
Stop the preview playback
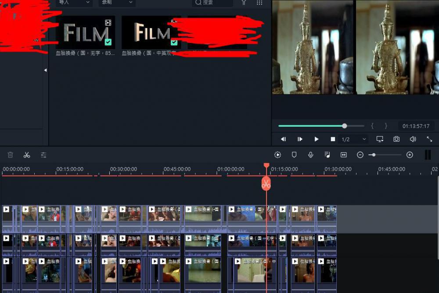pos(333,139)
